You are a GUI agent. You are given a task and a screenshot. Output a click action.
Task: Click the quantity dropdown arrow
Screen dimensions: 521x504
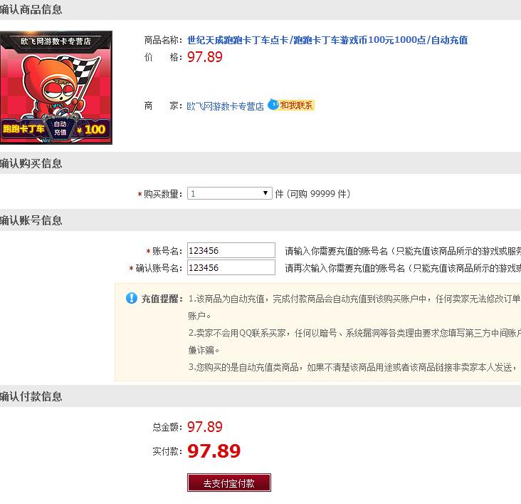click(265, 193)
